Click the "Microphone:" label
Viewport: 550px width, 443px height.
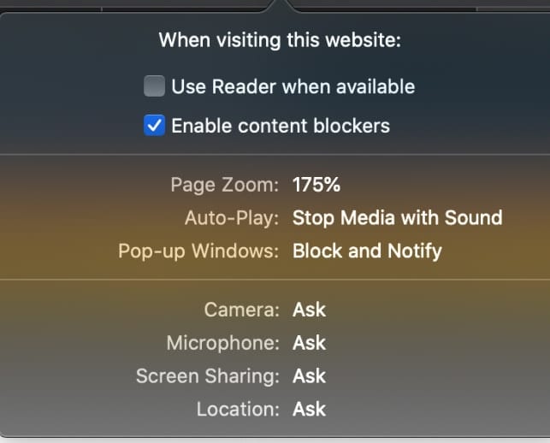[222, 343]
